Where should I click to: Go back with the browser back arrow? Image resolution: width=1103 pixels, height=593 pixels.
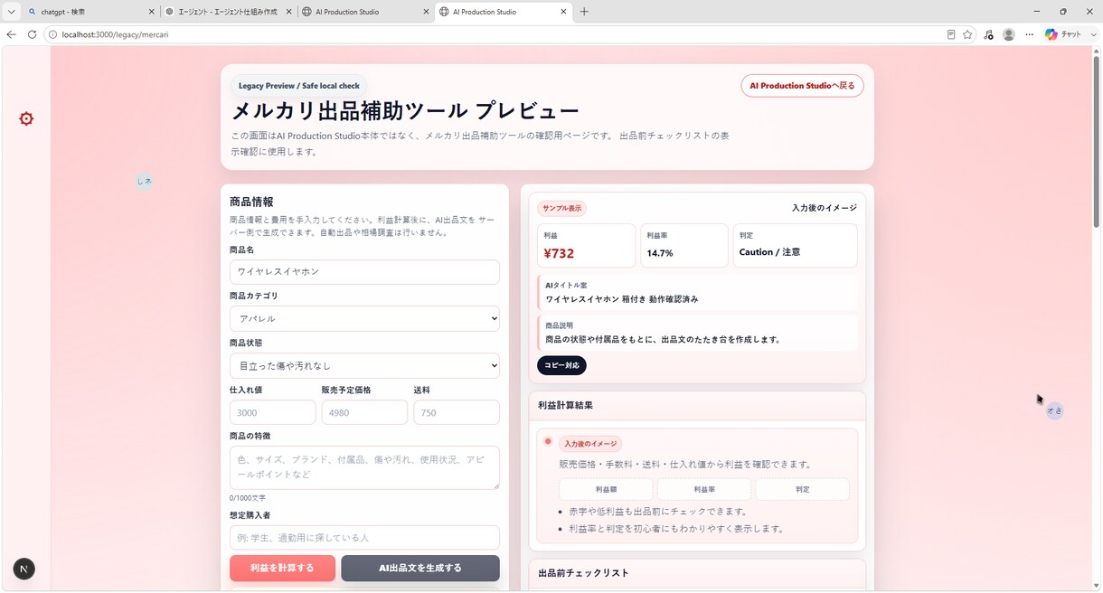pyautogui.click(x=11, y=34)
